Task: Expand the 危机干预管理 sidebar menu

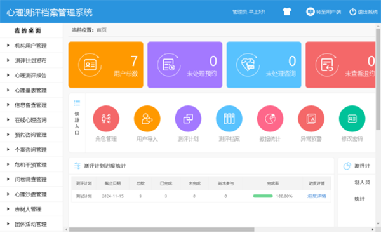Action: click(31, 164)
